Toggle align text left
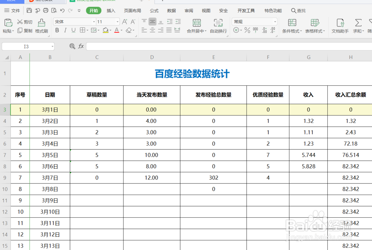 144,30
